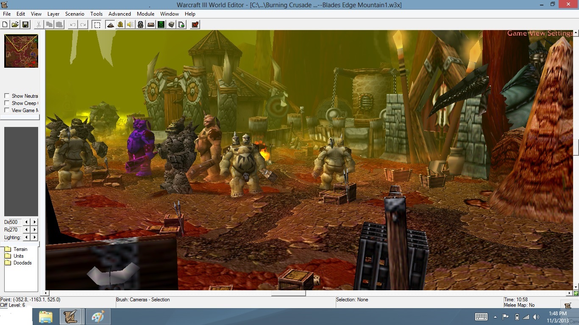Click the Rotation field showing 270

coord(15,230)
